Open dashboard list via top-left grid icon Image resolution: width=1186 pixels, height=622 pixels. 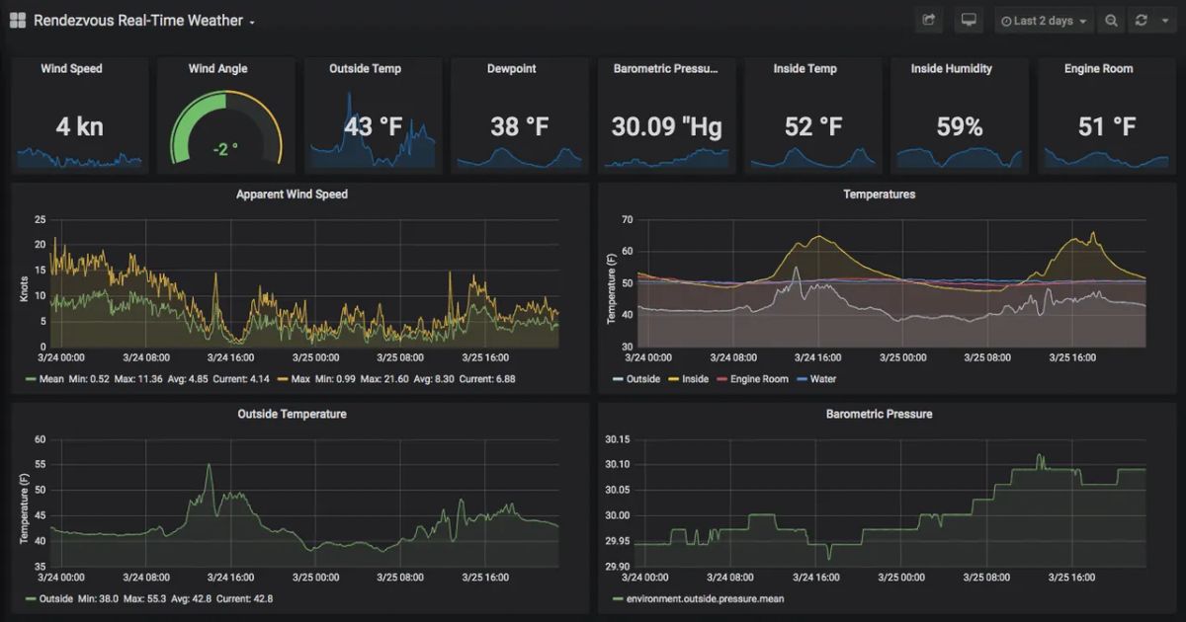[x=16, y=20]
